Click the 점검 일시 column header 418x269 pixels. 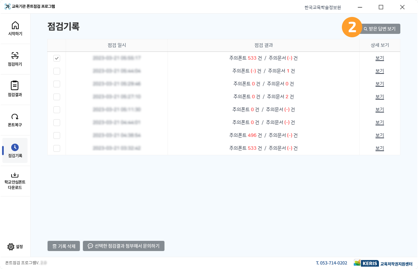pyautogui.click(x=117, y=45)
